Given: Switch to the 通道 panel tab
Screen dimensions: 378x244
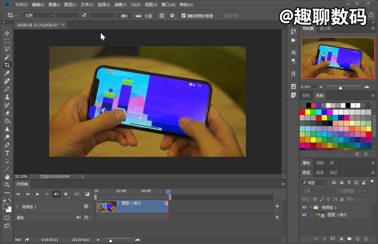Looking at the screenshot, I should coord(319,172).
